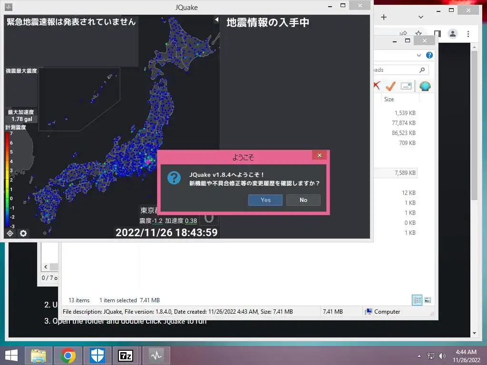This screenshot has height=365, width=487.
Task: Open Chrome three-dot menu
Action: pos(468,34)
